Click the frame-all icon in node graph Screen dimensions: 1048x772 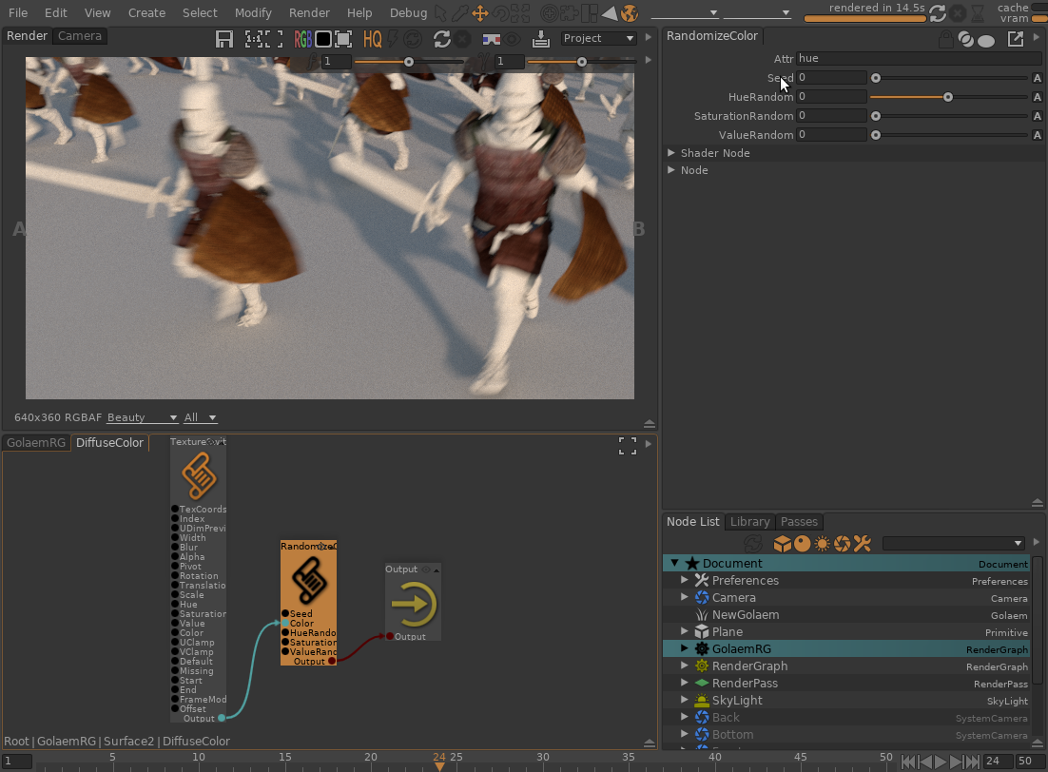click(628, 446)
